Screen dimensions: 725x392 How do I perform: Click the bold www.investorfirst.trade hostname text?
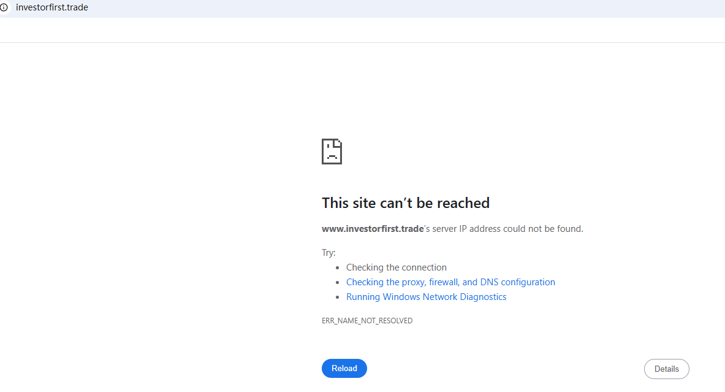[x=373, y=229]
